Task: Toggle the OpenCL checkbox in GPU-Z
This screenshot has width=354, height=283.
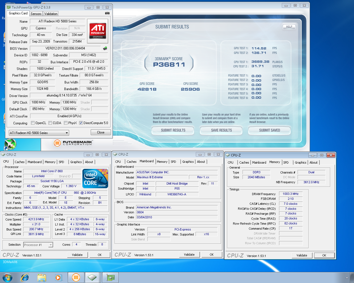Action: coord(33,123)
